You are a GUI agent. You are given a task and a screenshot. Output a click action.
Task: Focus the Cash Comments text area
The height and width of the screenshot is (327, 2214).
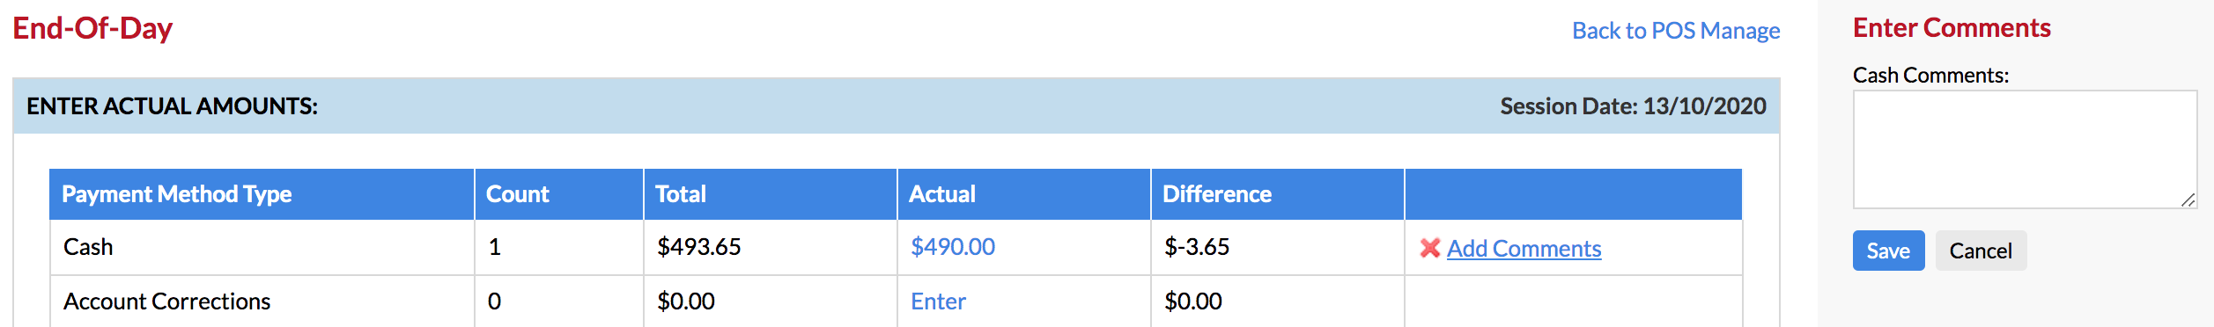(x=2025, y=149)
